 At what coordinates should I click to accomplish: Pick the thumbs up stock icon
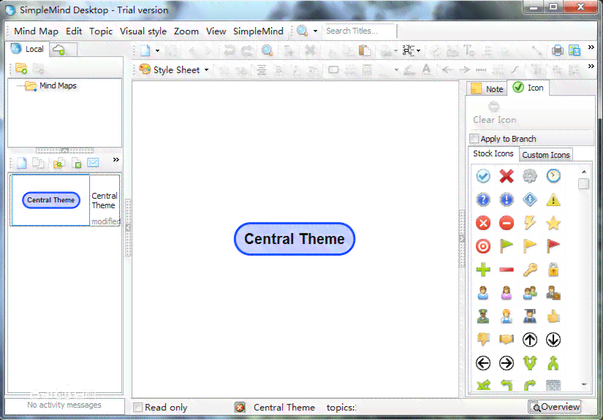553,316
